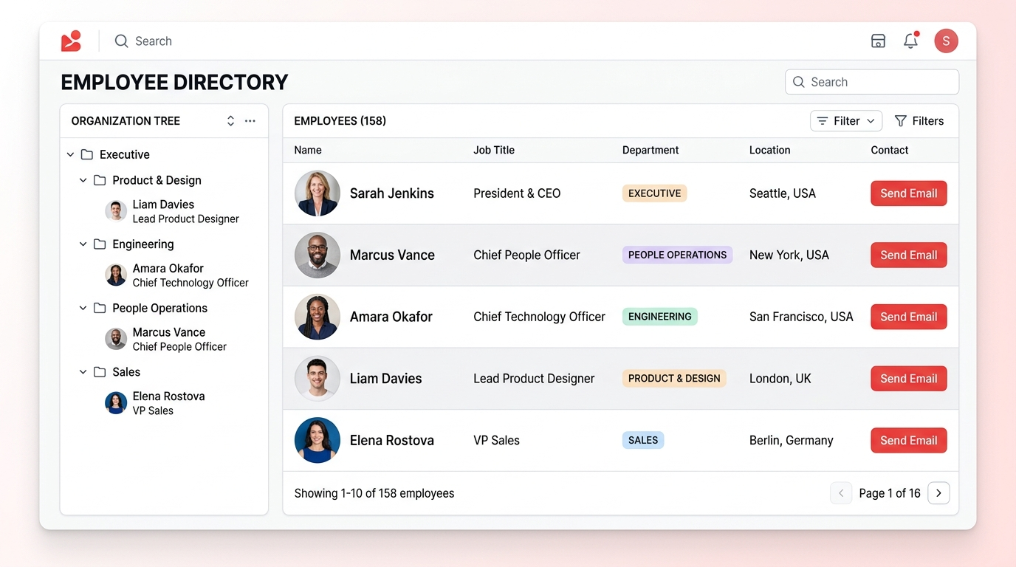The image size is (1016, 567).
Task: Send email to Liam Davies
Action: [x=909, y=379]
